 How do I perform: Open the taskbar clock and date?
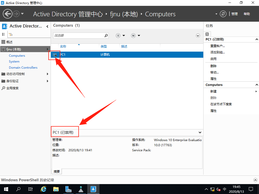[236, 189]
